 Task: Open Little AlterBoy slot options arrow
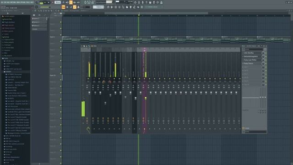coord(243,53)
